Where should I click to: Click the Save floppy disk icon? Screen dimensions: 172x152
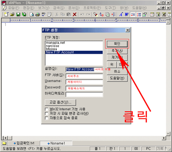point(18,14)
